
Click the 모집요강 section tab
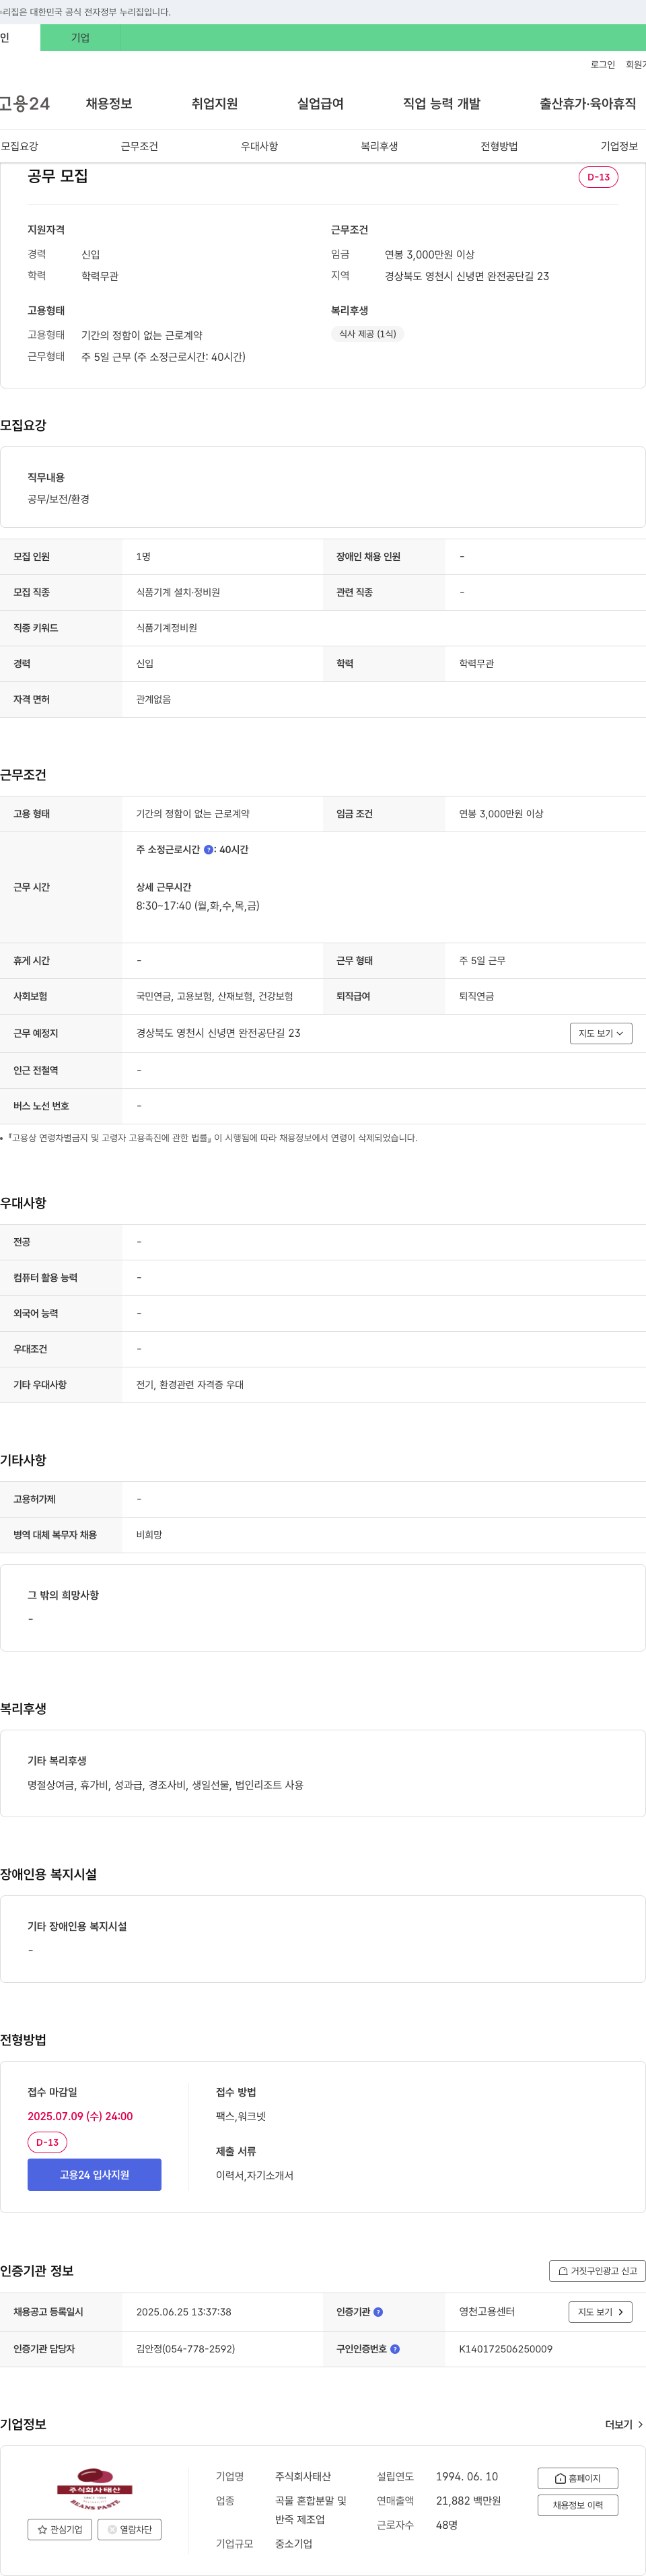pos(19,146)
